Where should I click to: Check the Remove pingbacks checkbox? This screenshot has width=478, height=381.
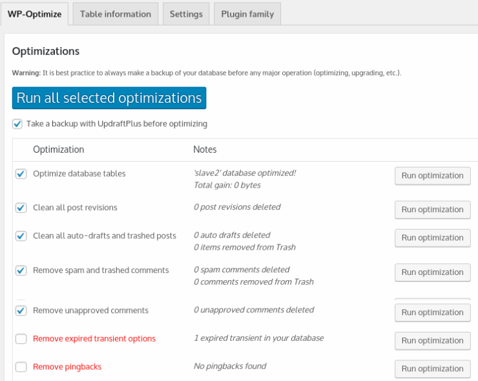point(21,367)
